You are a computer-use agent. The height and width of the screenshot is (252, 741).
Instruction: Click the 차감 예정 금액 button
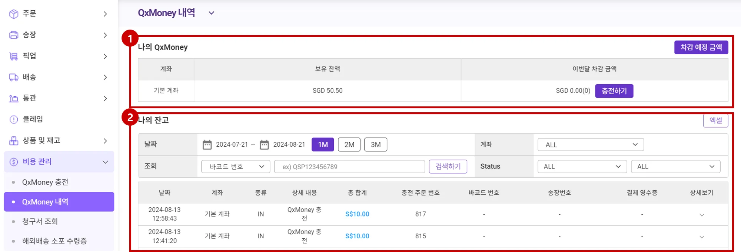pos(701,47)
